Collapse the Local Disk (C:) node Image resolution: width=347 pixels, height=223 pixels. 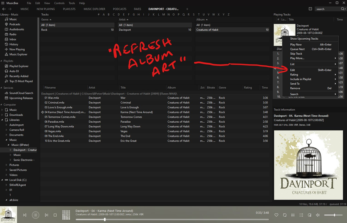tap(3, 180)
